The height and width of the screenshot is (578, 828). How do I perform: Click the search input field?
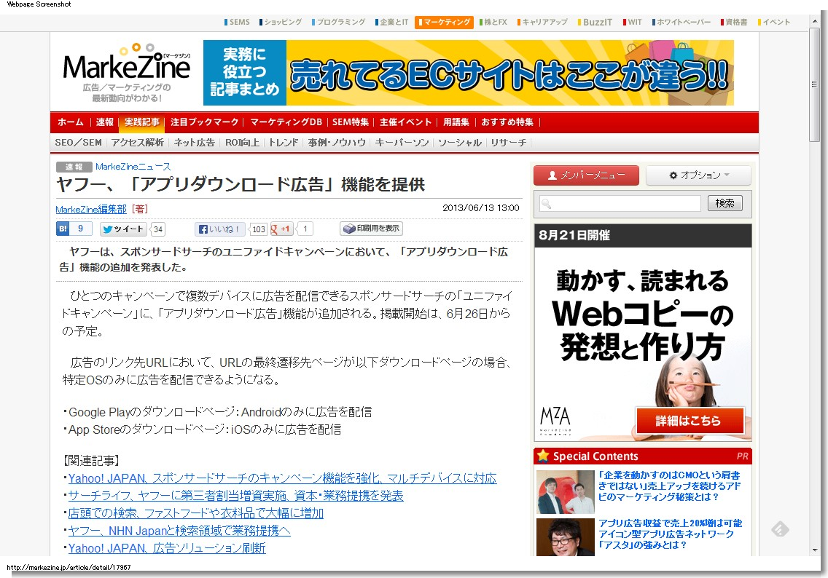pos(620,203)
